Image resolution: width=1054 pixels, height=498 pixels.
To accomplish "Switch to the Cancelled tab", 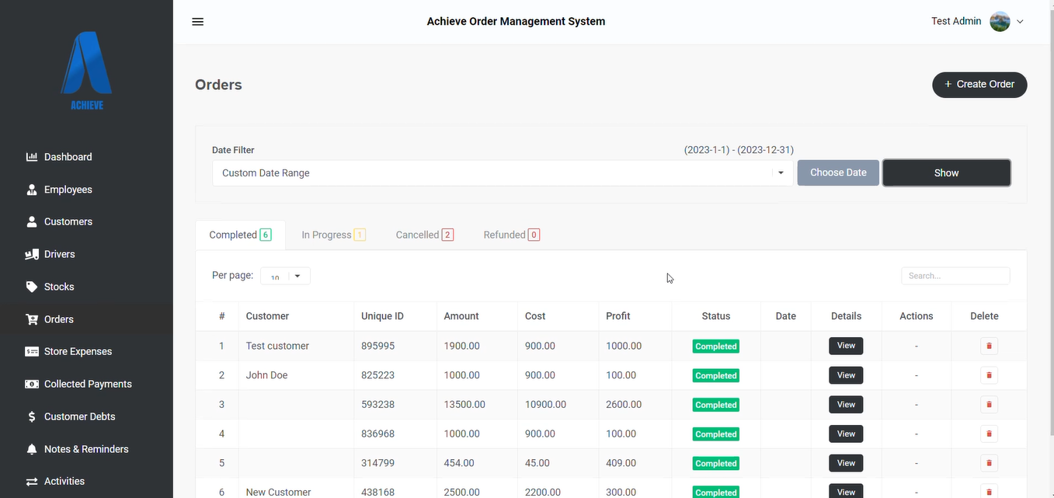I will point(424,235).
